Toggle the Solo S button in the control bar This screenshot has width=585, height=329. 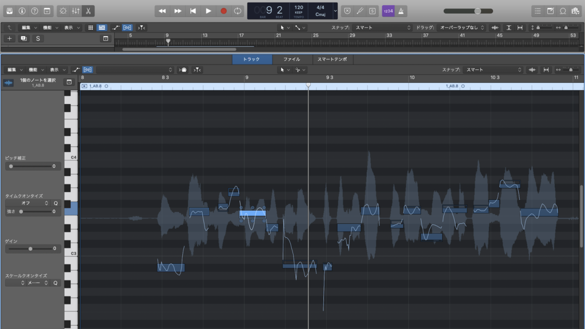(372, 11)
